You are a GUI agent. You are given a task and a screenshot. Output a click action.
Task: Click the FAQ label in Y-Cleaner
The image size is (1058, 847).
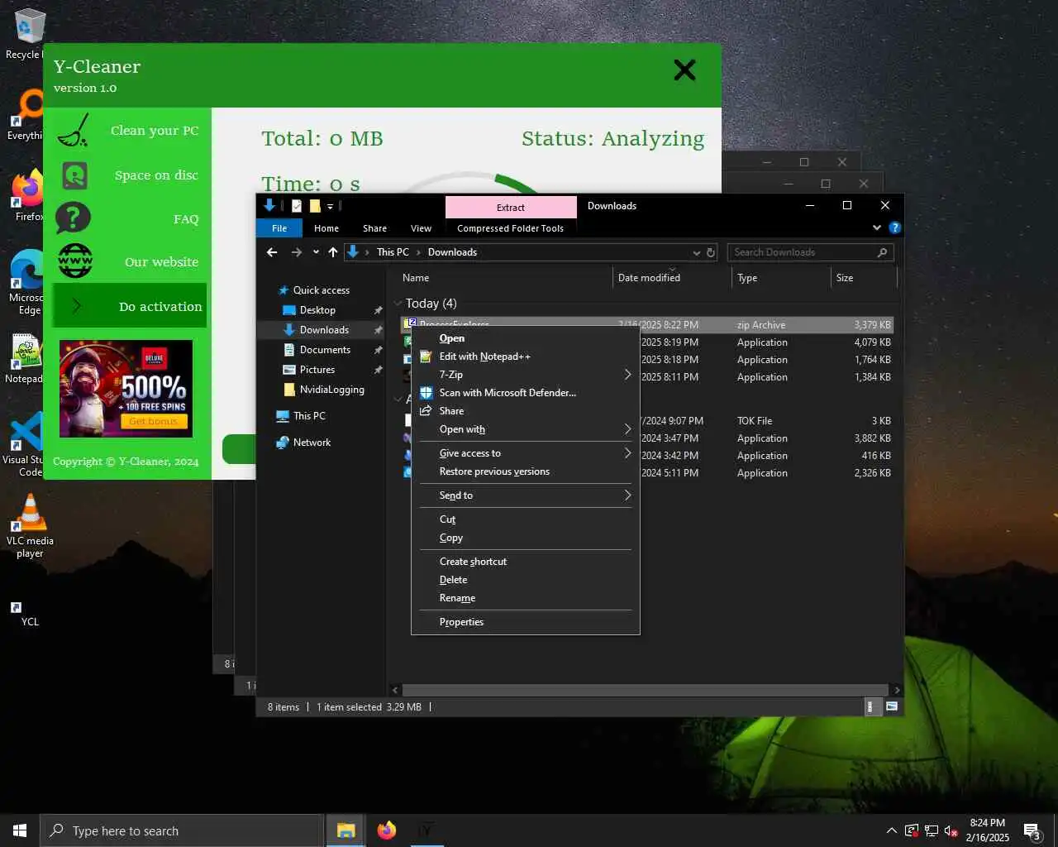click(x=186, y=219)
